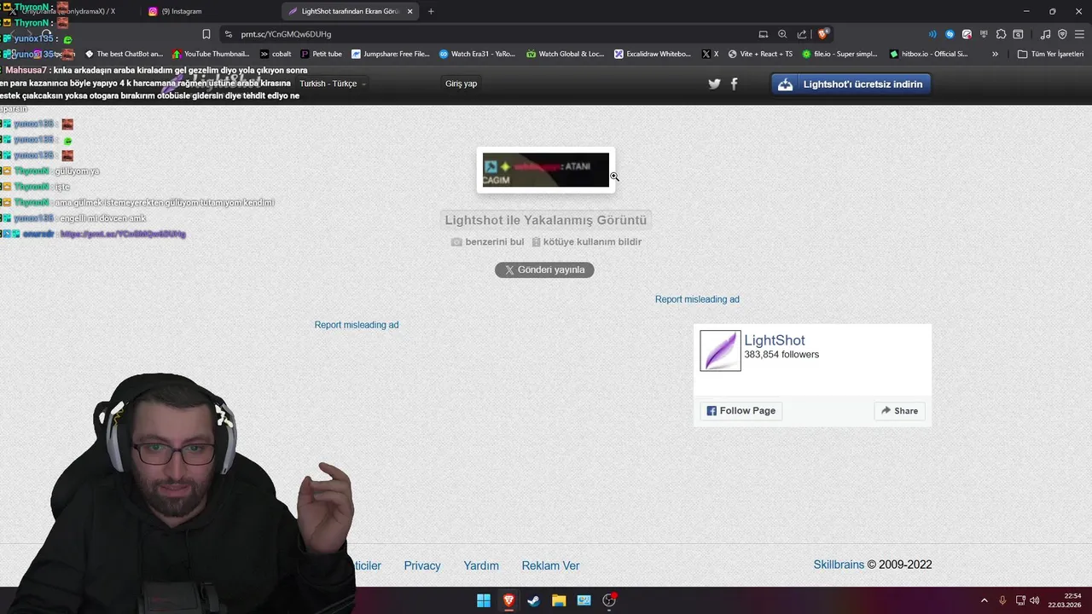Open the 22:54 clock and date

pyautogui.click(x=1066, y=600)
